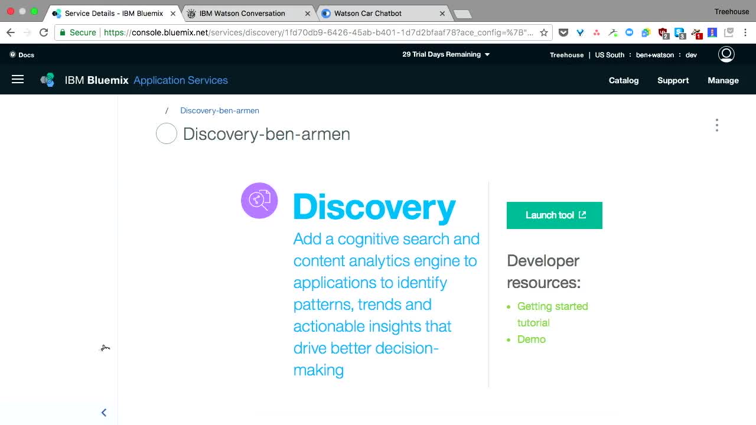Click the Asana extension icon
The image size is (756, 425).
pyautogui.click(x=597, y=32)
